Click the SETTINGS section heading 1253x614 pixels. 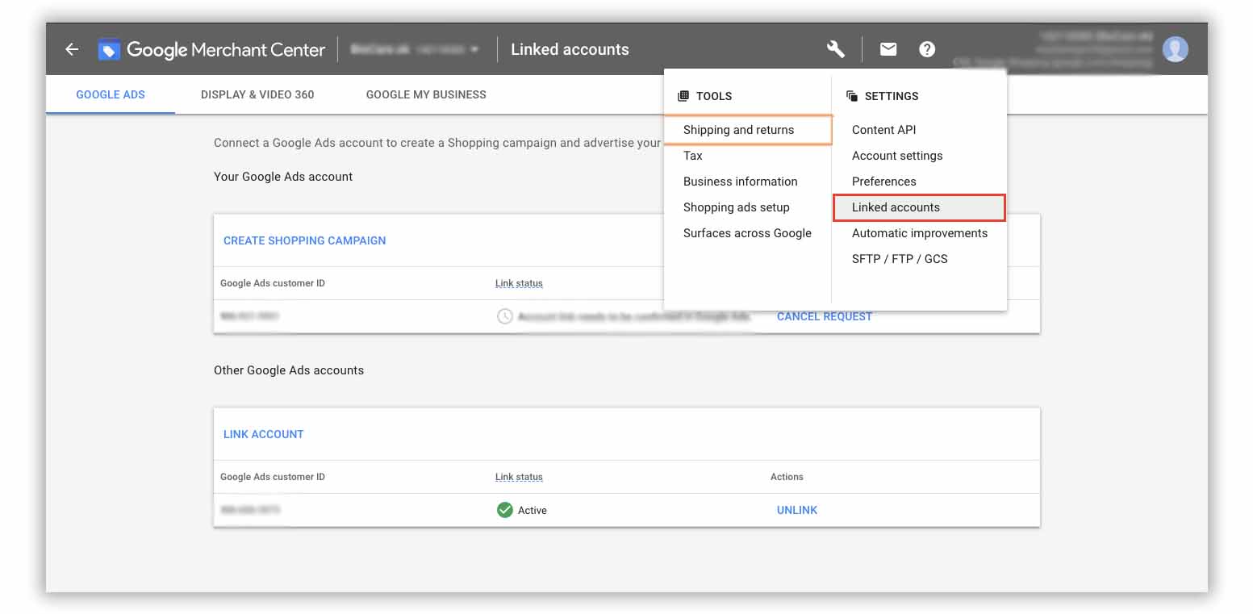click(x=892, y=95)
